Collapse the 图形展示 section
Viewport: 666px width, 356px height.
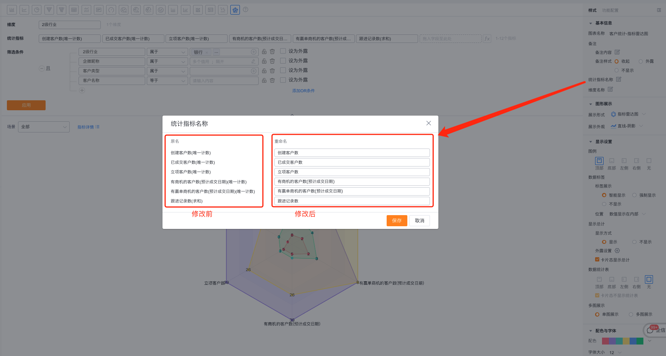click(x=591, y=104)
